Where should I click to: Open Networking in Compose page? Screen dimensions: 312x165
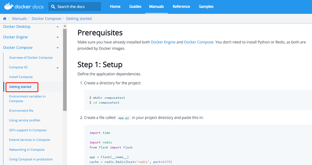point(27,150)
